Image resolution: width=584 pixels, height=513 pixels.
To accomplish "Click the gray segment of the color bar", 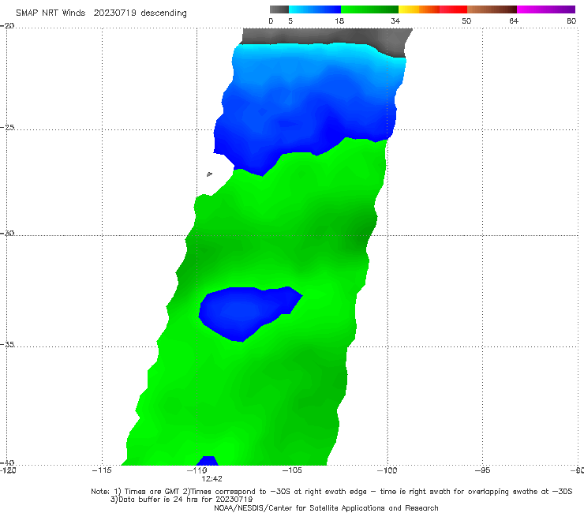I will click(279, 9).
